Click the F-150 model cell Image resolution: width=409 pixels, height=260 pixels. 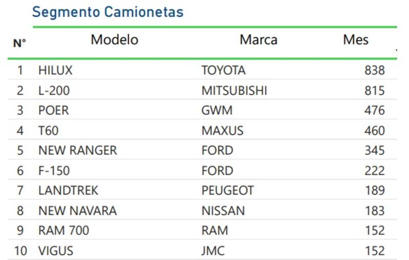(x=54, y=171)
